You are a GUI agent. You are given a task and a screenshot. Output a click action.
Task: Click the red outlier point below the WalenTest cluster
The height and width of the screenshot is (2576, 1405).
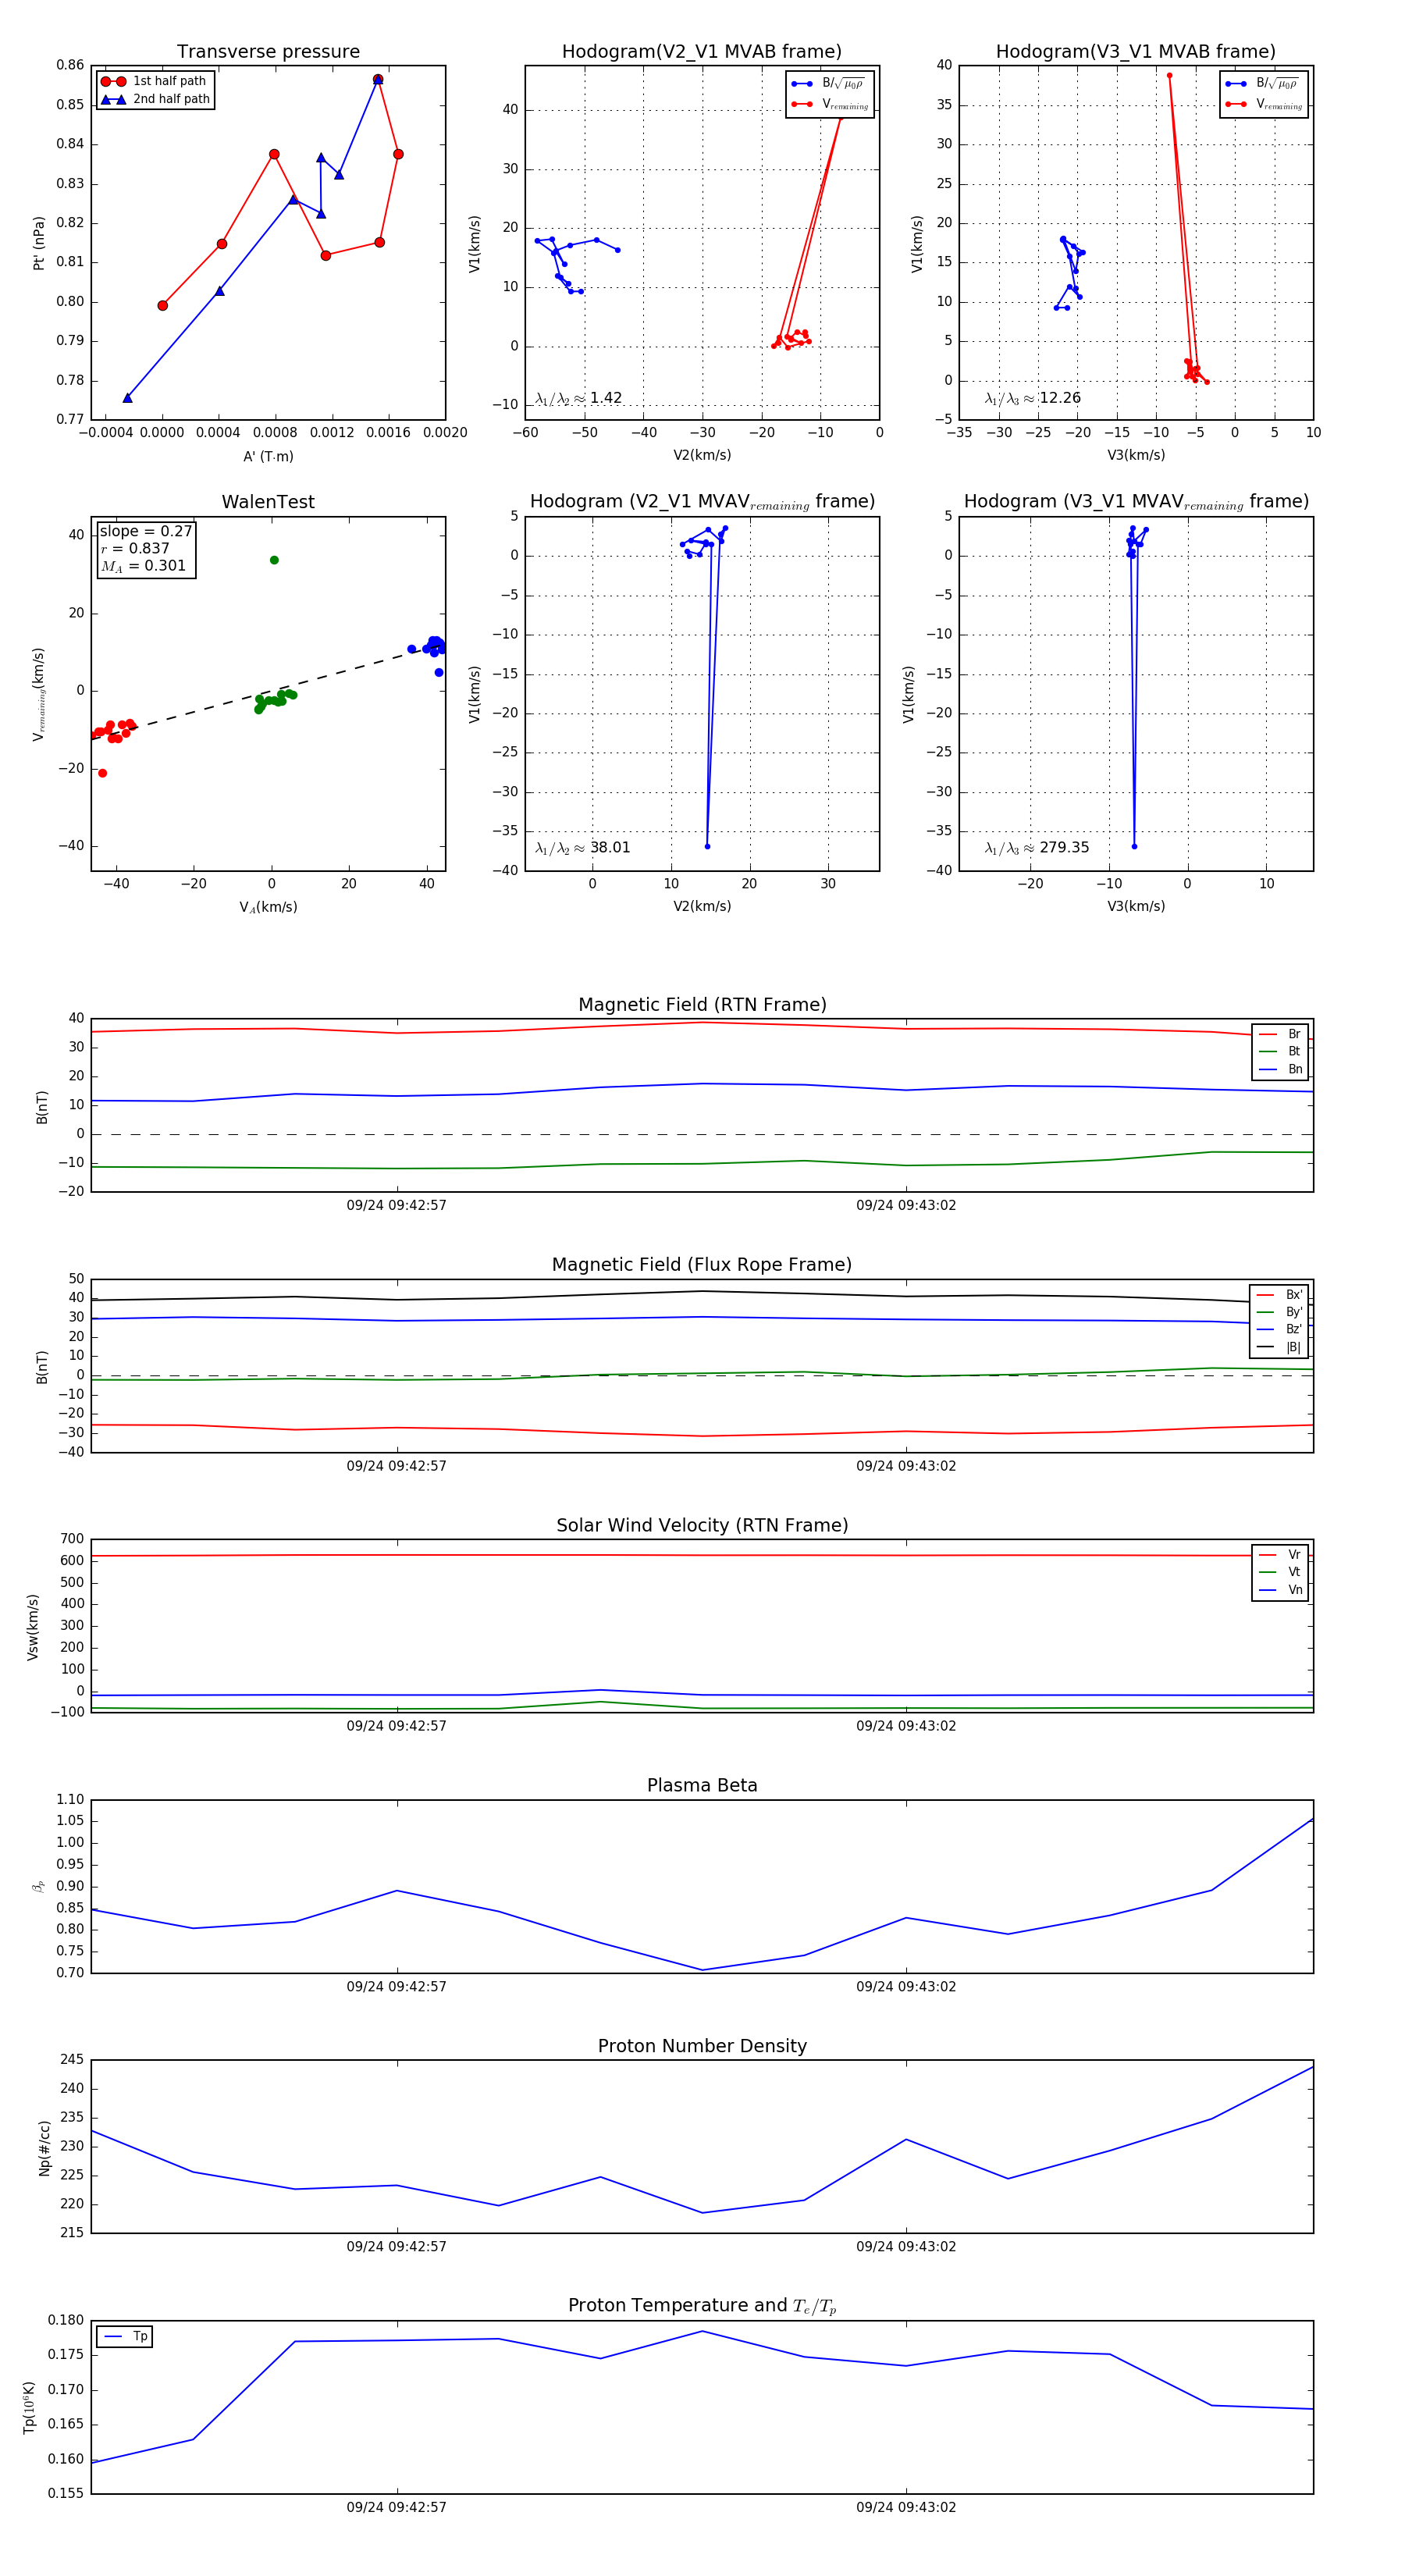click(102, 773)
